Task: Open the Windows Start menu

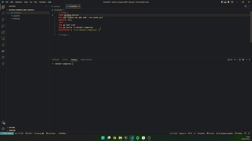Action: 103,138
